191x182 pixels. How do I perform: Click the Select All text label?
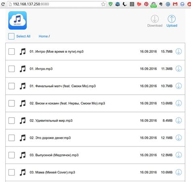click(x=23, y=36)
